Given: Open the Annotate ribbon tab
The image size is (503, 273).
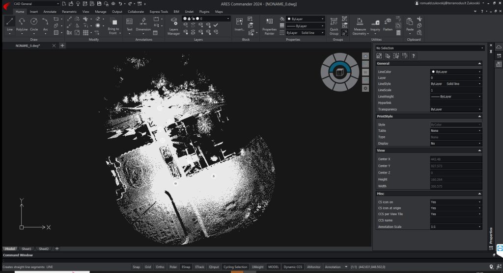Looking at the screenshot, I should [50, 11].
